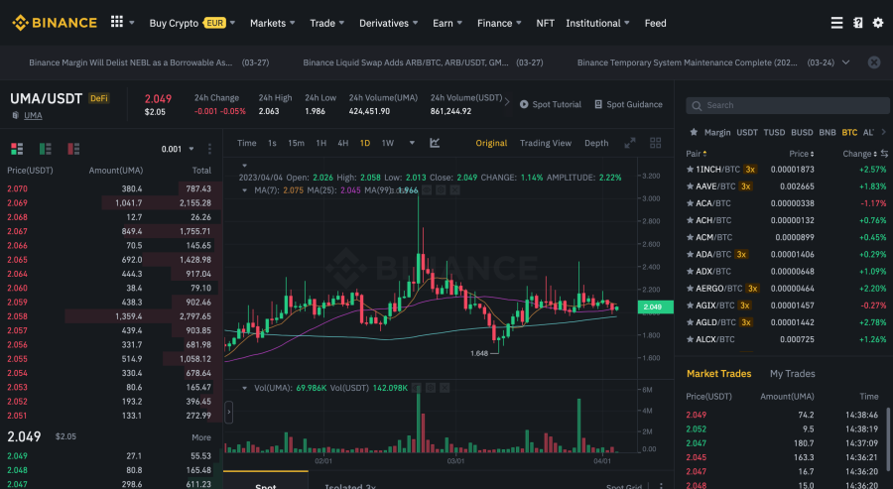Open the Binance apps grid menu
893x489 pixels.
click(x=117, y=22)
